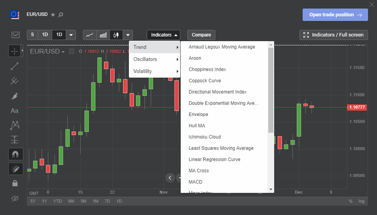Select the pattern drawing tool

pos(15,125)
